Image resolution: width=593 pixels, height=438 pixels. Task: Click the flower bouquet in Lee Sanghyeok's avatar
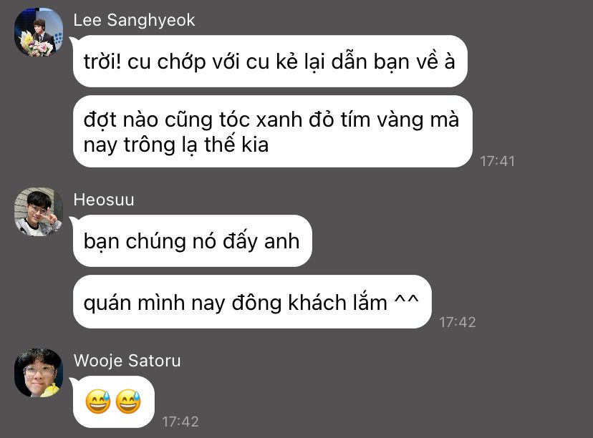point(35,45)
